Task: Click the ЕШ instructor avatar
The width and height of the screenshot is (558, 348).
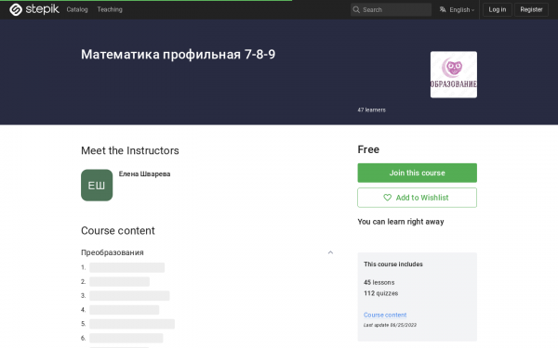Action: pos(97,185)
